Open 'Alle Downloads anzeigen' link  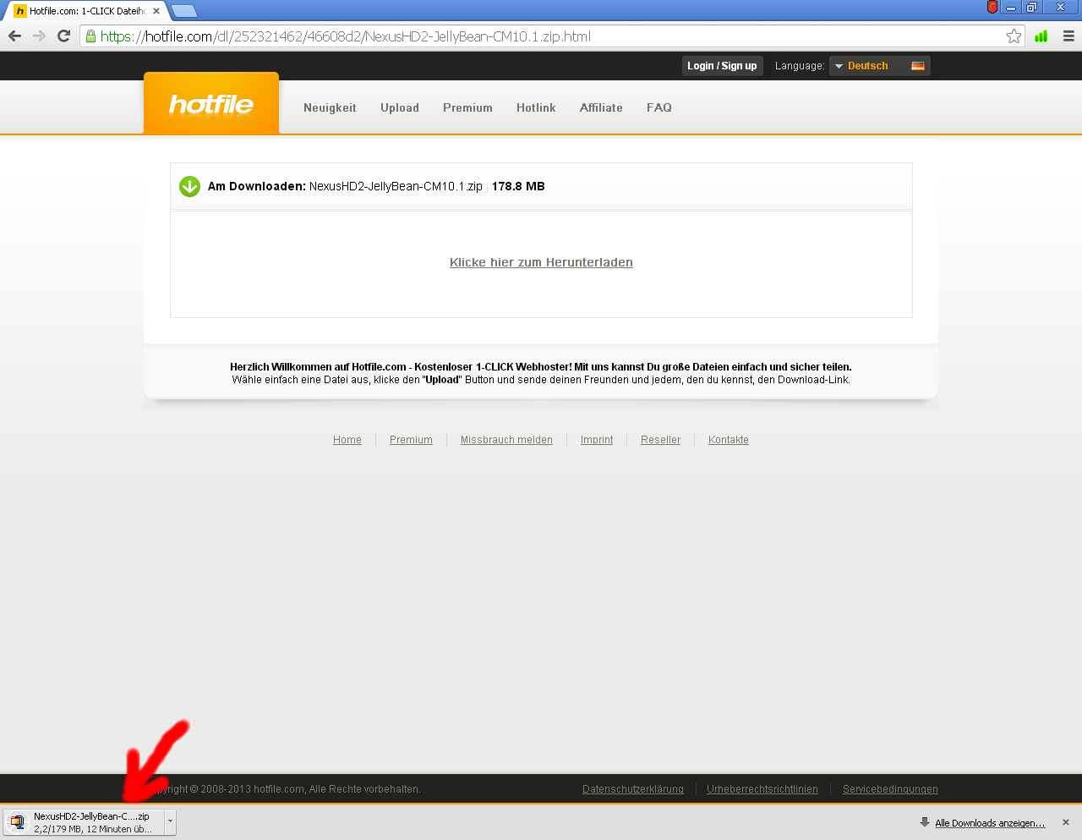[989, 823]
